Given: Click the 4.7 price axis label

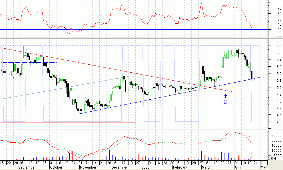Looking at the screenshot, I should click(279, 108).
